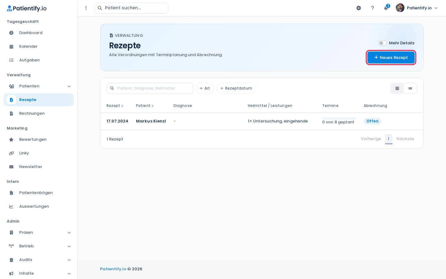The height and width of the screenshot is (279, 446).
Task: Click the Linky chain-link icon
Action: pyautogui.click(x=11, y=153)
